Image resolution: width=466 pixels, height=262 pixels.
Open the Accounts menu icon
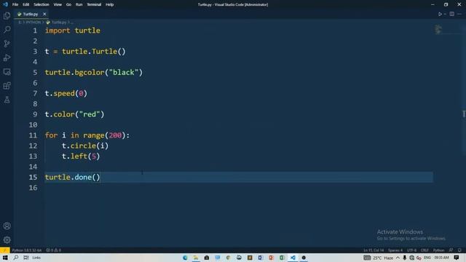point(7,226)
